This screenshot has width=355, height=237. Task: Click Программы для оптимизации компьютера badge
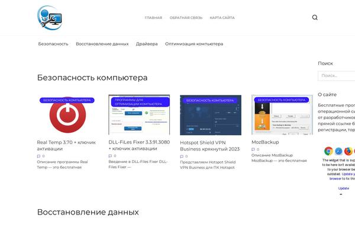(x=140, y=102)
